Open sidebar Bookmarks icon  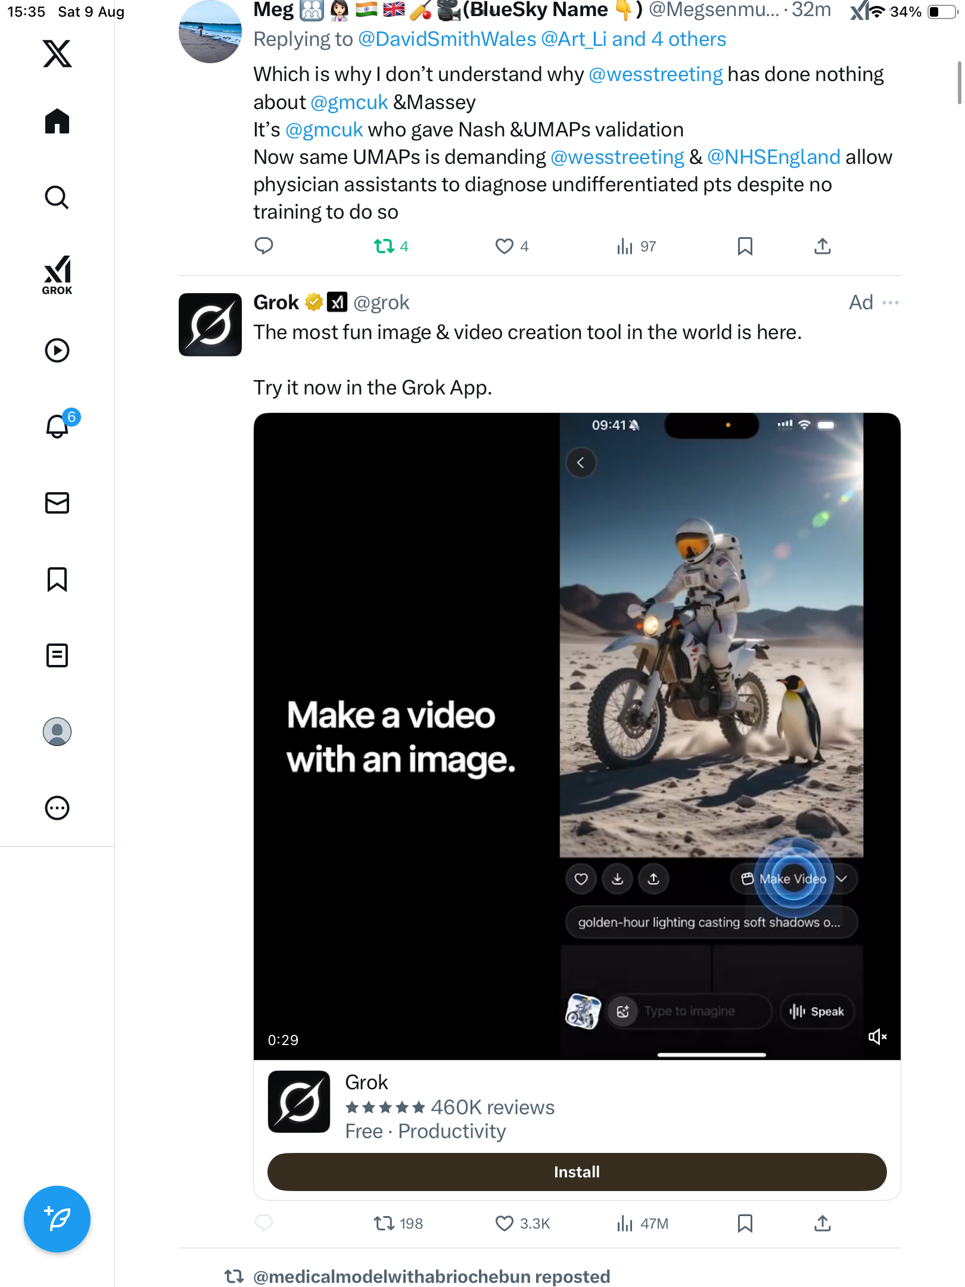57,579
